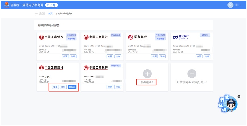Screen dimensions: 247x126
Task: Click 首选缴税 tag on the 2019-11-06 card
Action: click(71, 39)
